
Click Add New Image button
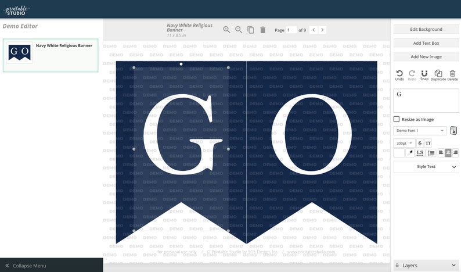(426, 56)
